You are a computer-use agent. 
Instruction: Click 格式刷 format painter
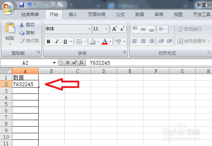(29, 41)
